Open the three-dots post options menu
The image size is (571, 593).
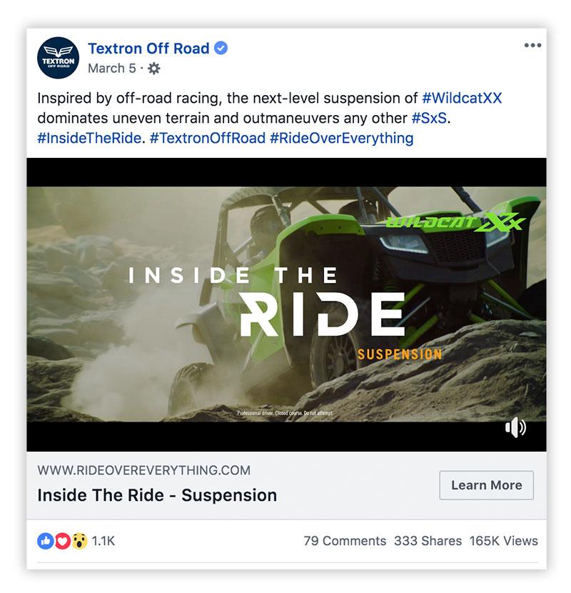click(x=533, y=46)
